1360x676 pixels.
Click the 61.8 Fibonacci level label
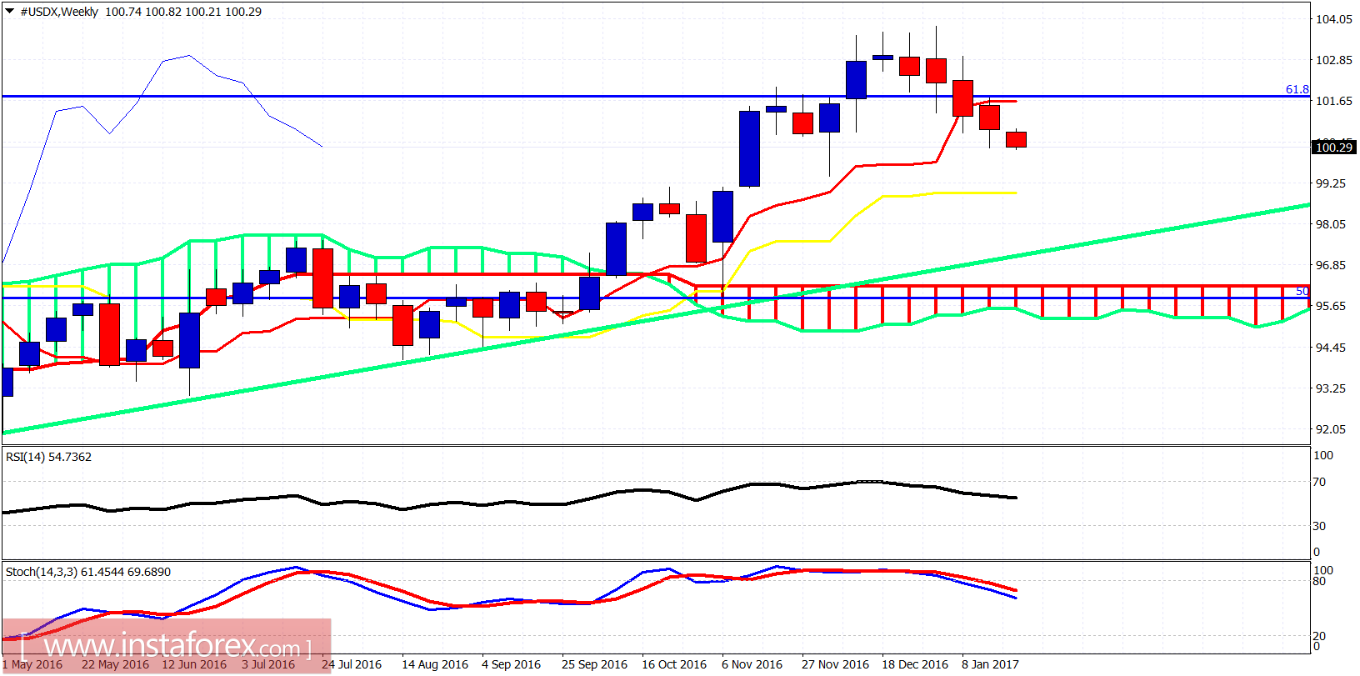coord(1297,89)
